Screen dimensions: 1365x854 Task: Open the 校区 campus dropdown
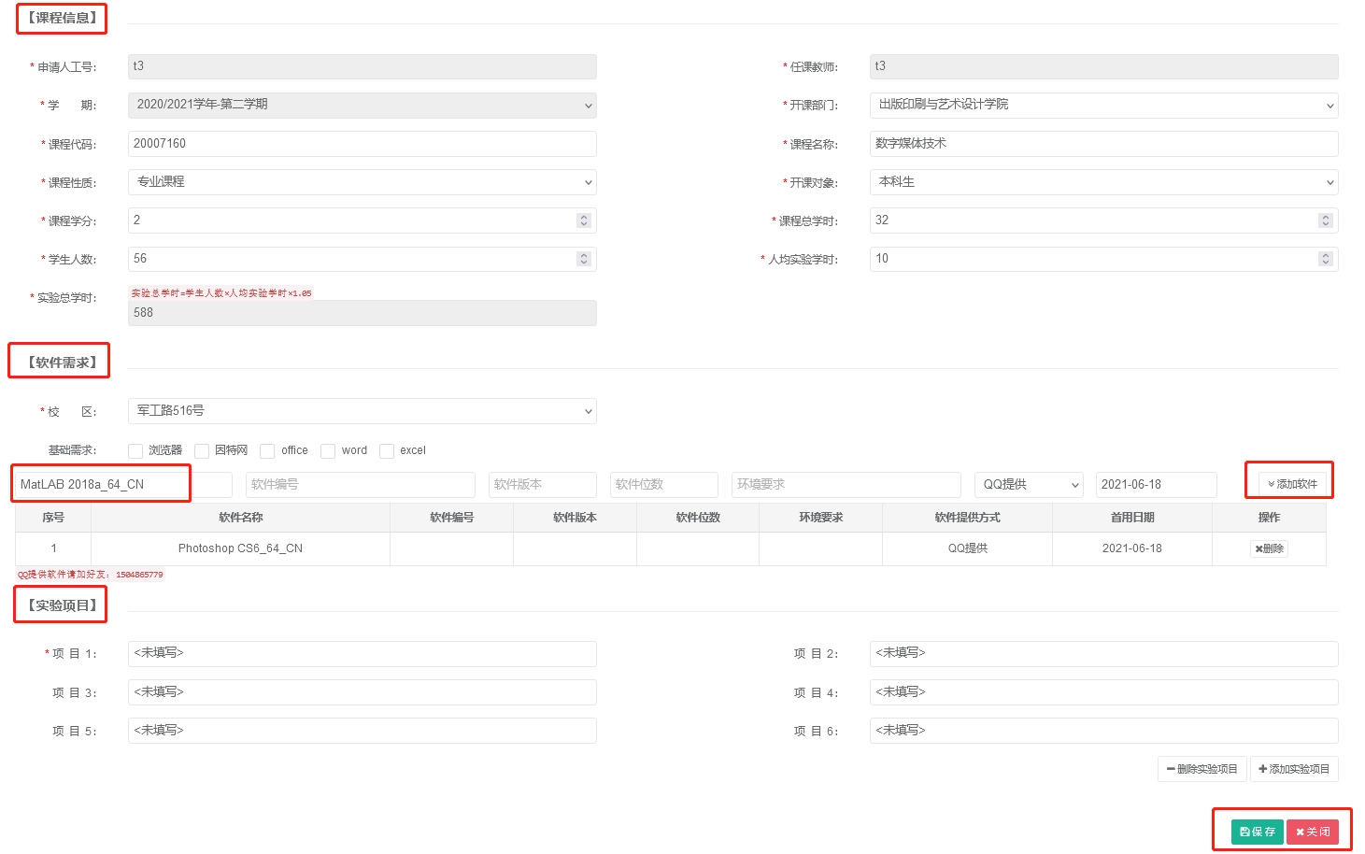(x=362, y=411)
